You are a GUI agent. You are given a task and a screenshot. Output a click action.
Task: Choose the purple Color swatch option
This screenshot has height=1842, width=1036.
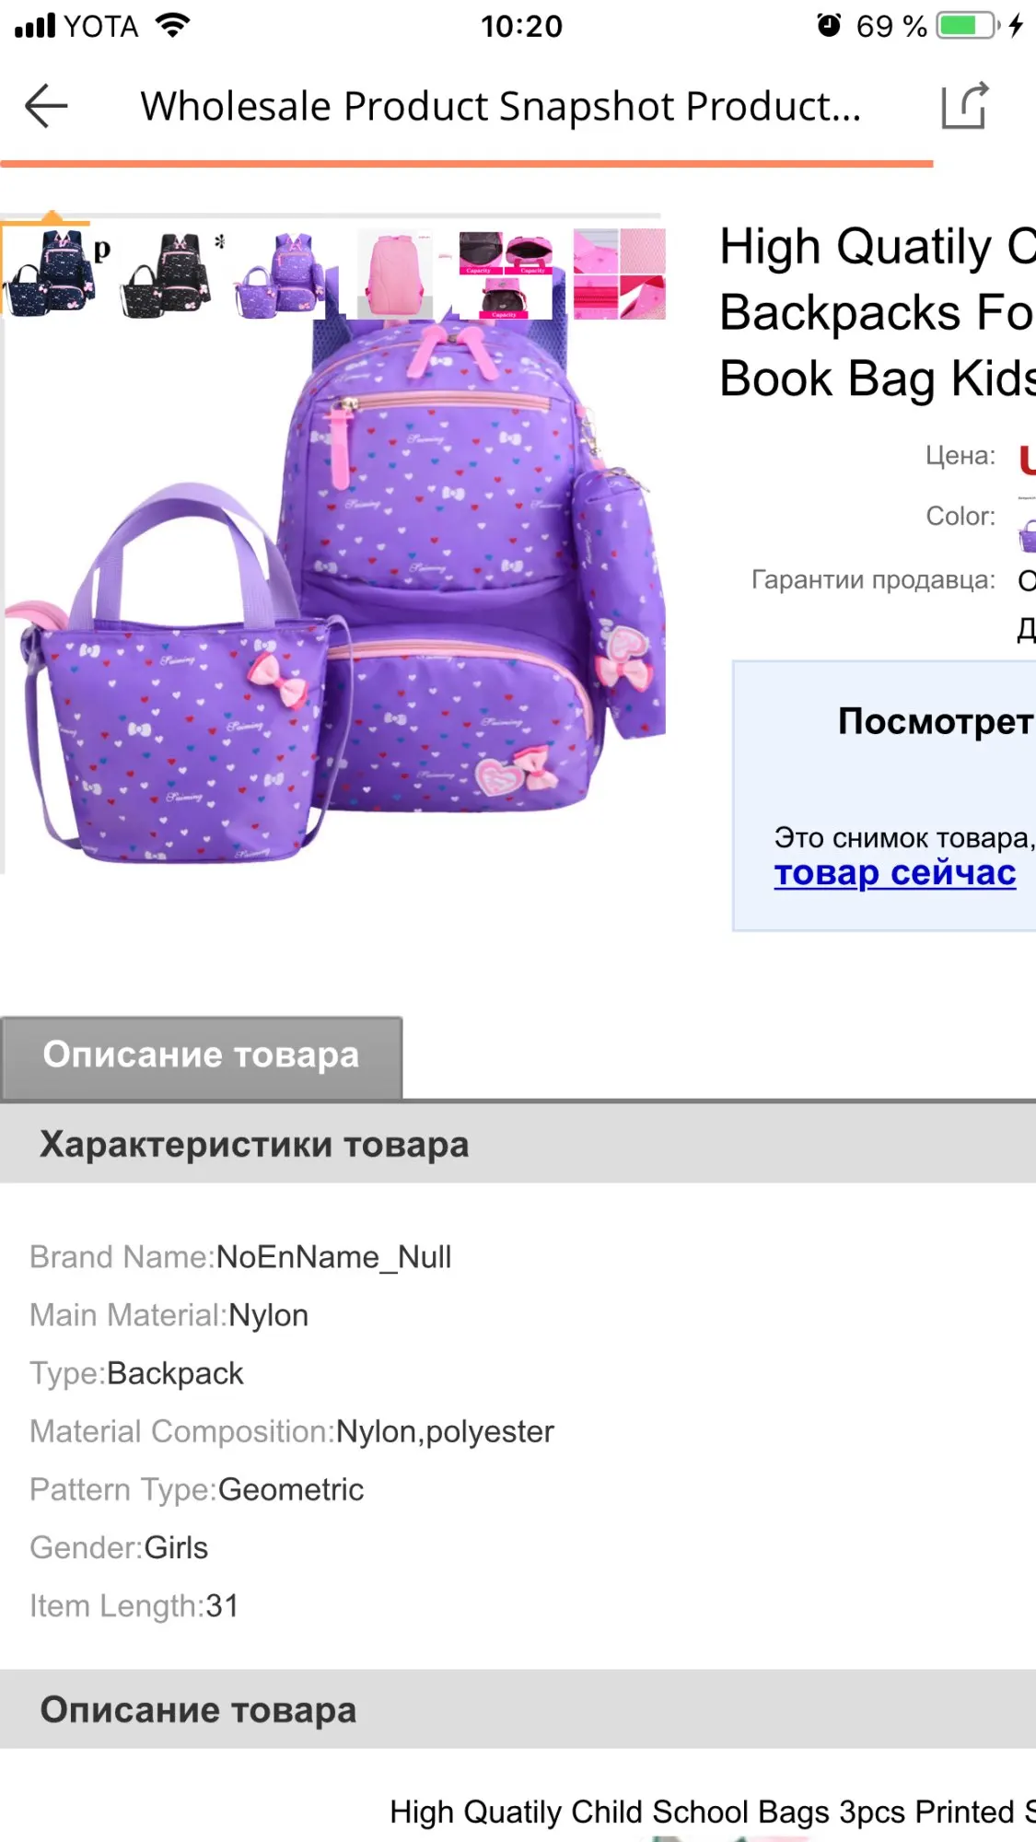pyautogui.click(x=1027, y=534)
